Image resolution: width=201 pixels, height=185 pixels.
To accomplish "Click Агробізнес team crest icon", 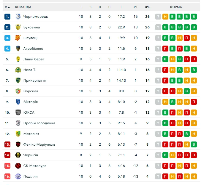I will [18, 49].
